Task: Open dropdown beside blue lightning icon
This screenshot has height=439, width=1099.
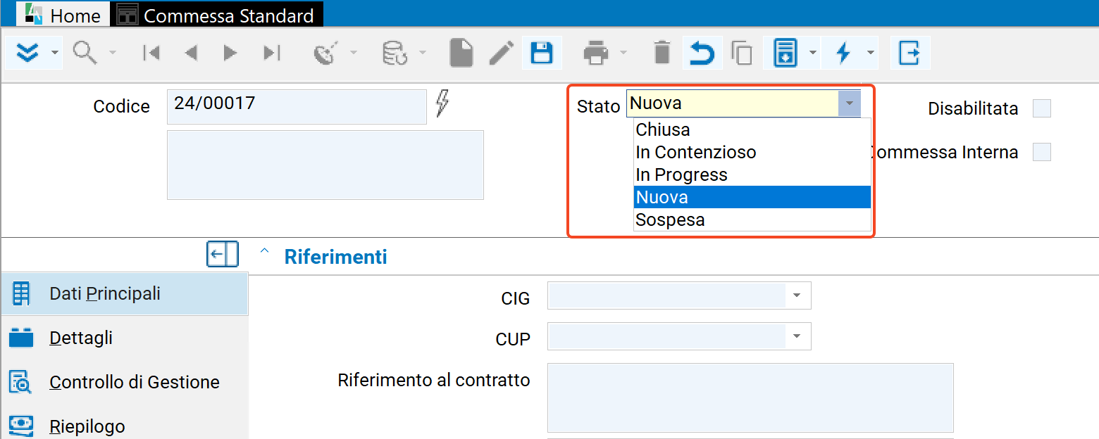Action: click(871, 53)
